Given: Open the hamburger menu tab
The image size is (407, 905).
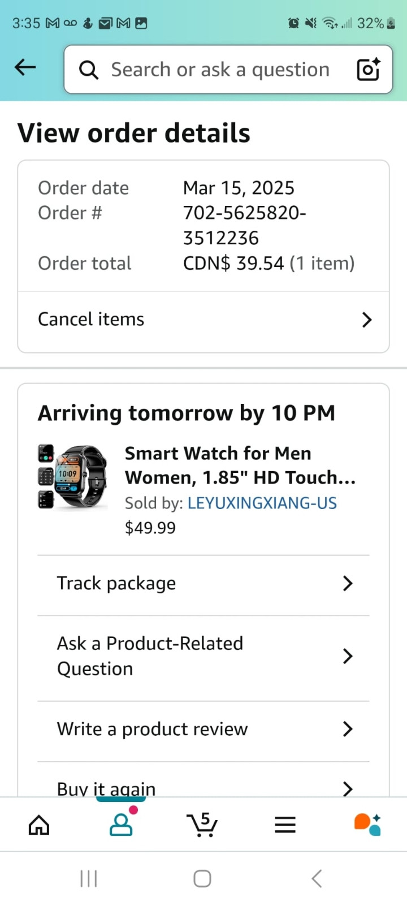Looking at the screenshot, I should (285, 825).
